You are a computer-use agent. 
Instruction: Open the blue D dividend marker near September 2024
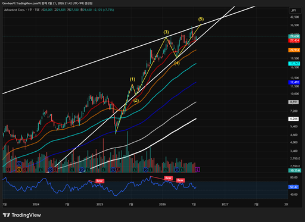(82, 170)
